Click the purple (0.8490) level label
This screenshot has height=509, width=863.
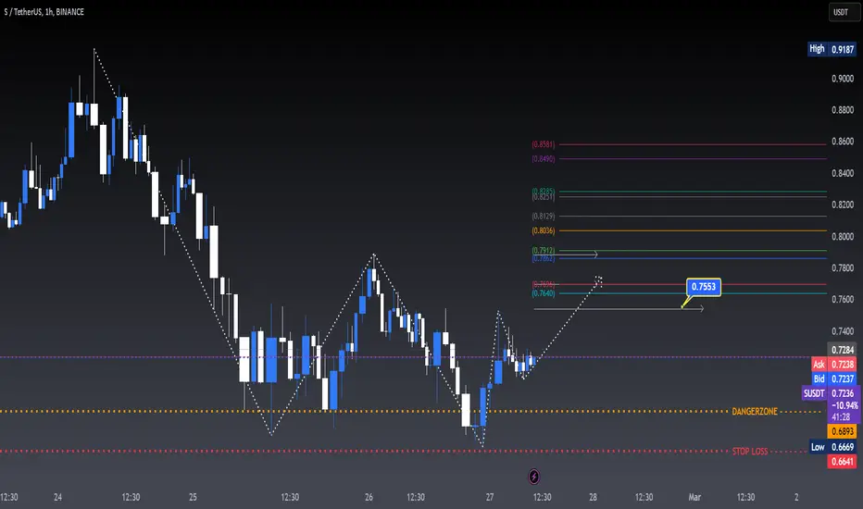point(544,159)
